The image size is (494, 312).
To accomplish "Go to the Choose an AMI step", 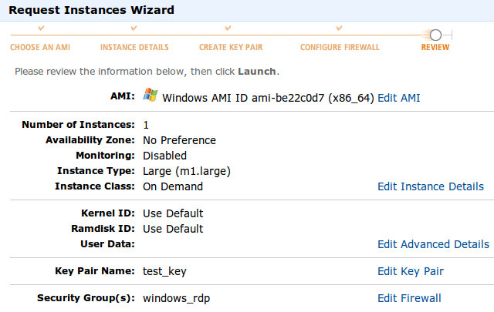I will tap(40, 48).
